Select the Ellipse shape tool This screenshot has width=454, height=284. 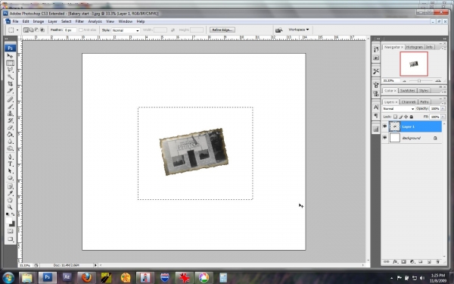pyautogui.click(x=10, y=178)
